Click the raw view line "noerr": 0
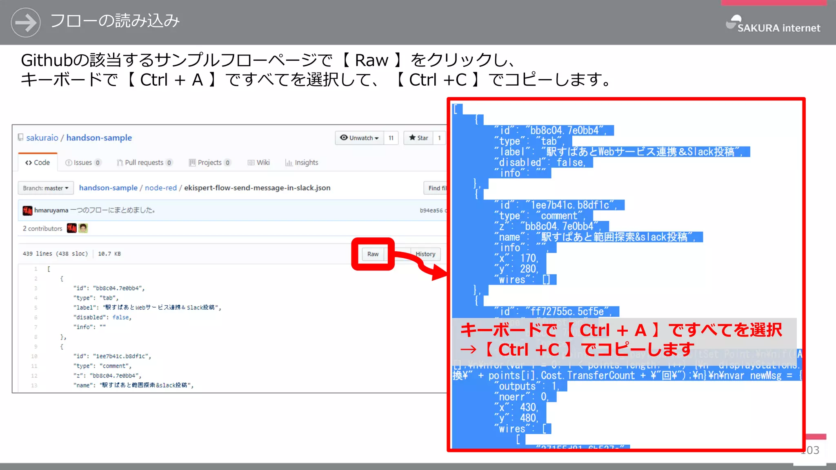The width and height of the screenshot is (836, 470). click(521, 397)
